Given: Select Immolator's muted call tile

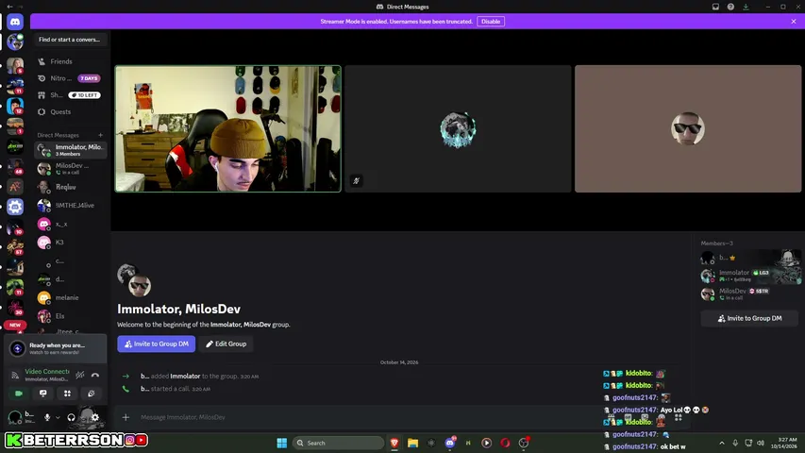Looking at the screenshot, I should 458,129.
